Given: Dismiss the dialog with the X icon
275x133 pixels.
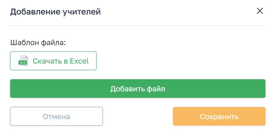Looking at the screenshot, I should [x=260, y=11].
